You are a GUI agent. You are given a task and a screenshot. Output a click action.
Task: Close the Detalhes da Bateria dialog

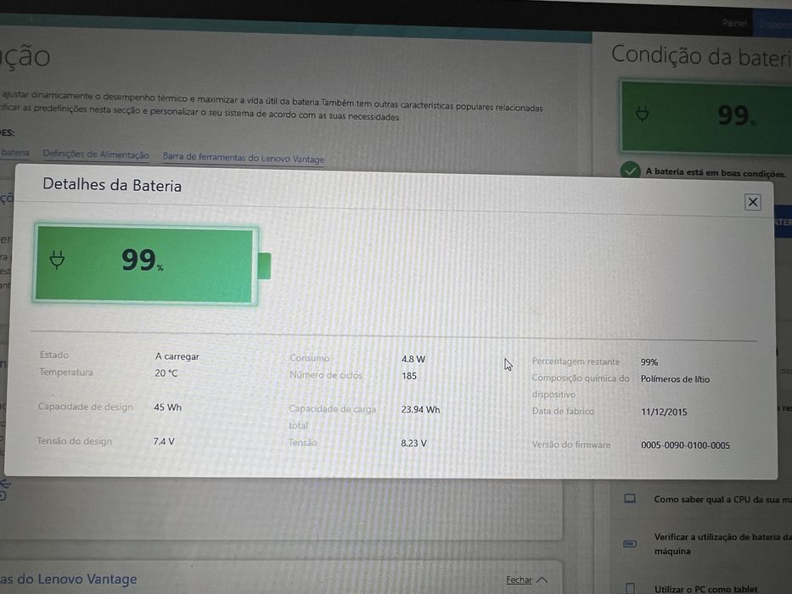753,202
